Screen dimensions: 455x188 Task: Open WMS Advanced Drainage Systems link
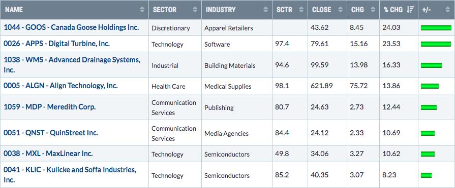click(x=72, y=65)
